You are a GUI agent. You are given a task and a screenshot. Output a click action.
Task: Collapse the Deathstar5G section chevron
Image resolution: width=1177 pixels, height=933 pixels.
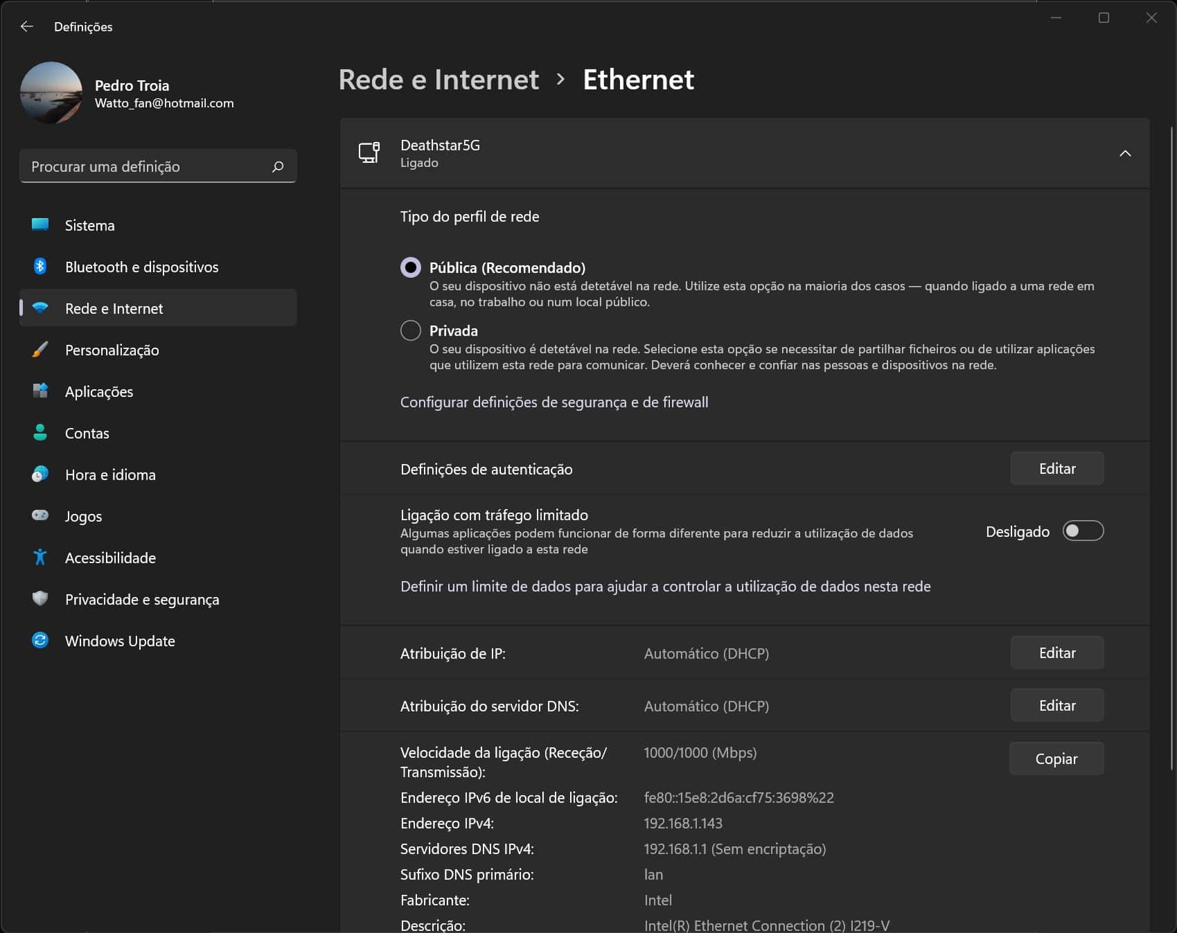1125,153
